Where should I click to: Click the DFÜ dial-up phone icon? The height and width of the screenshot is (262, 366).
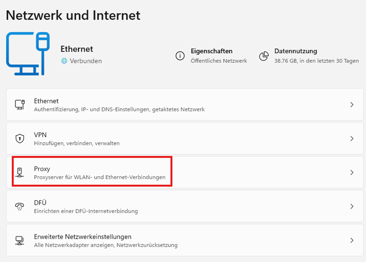20,207
